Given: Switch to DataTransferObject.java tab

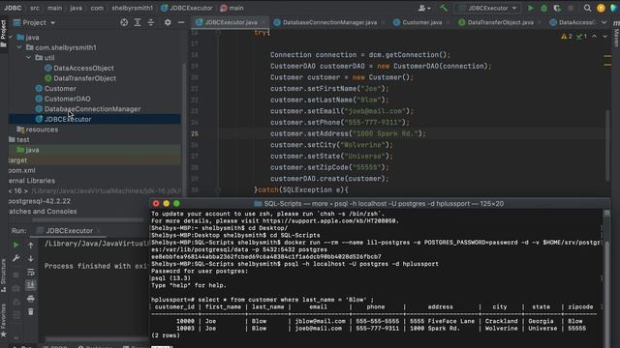Looking at the screenshot, I should click(500, 22).
